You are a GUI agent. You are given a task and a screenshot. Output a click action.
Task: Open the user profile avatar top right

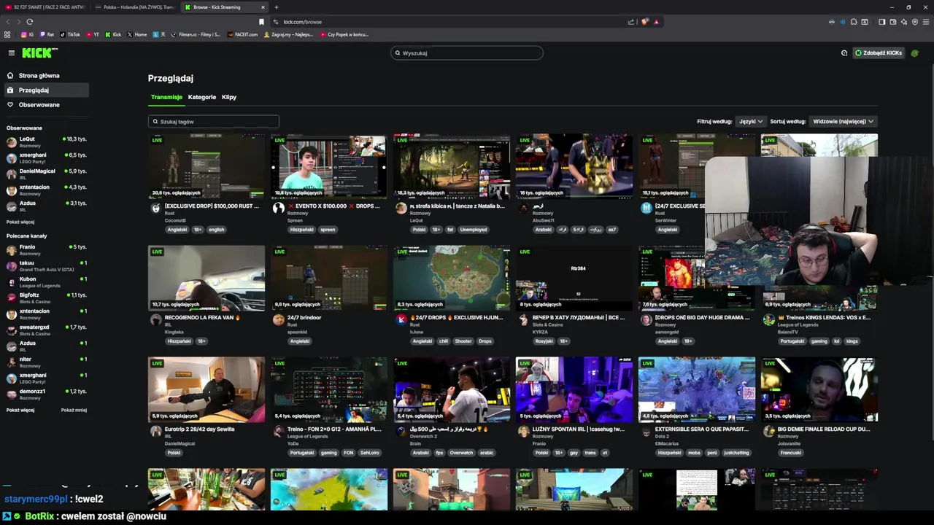[915, 52]
